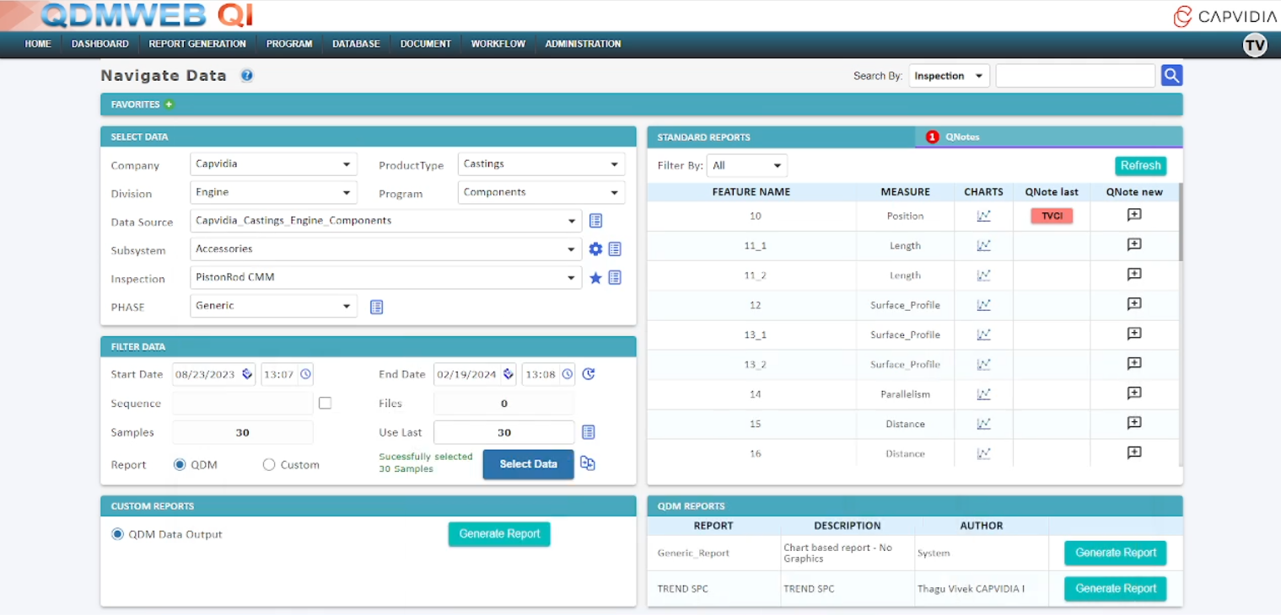Open Subsystem settings gear icon
The height and width of the screenshot is (615, 1281).
(595, 249)
